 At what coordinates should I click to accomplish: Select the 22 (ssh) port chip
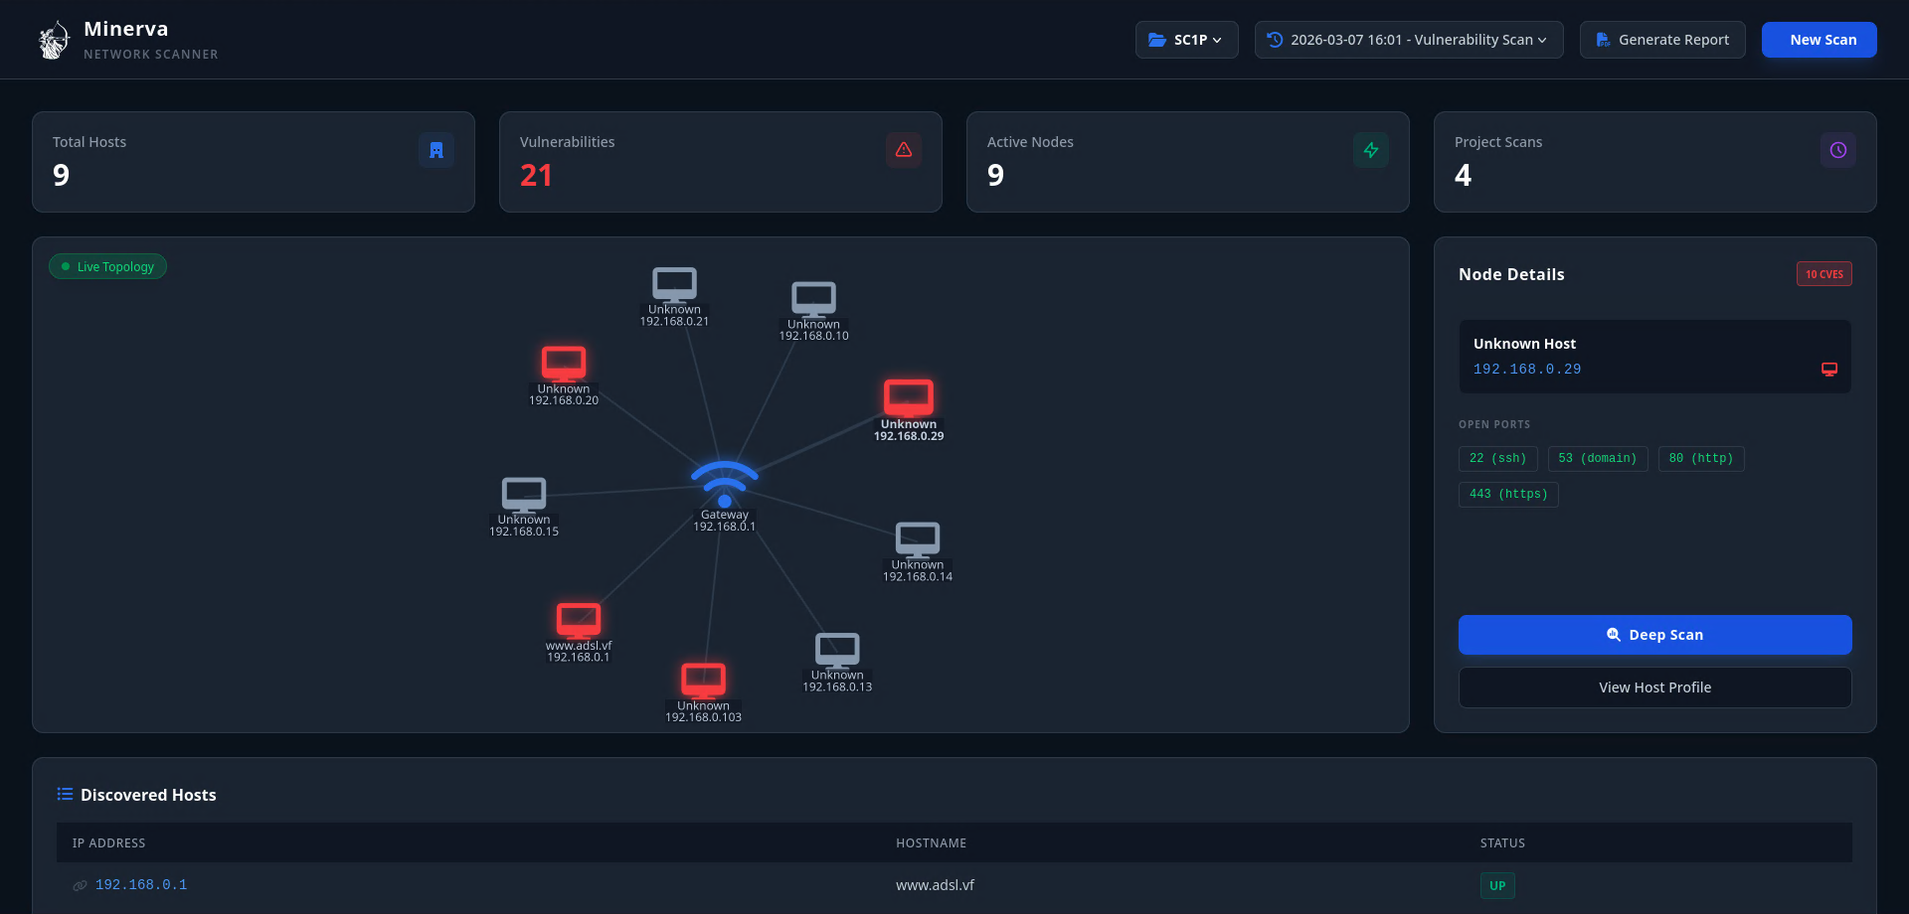pos(1497,458)
